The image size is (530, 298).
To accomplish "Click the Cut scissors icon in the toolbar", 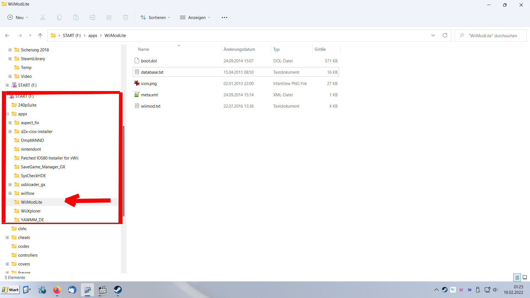I will click(x=43, y=17).
